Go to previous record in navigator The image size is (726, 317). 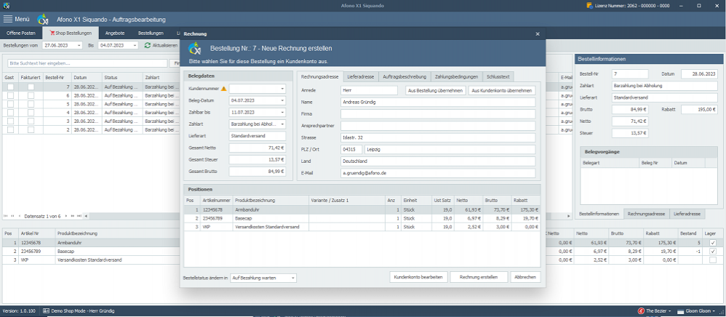point(20,216)
